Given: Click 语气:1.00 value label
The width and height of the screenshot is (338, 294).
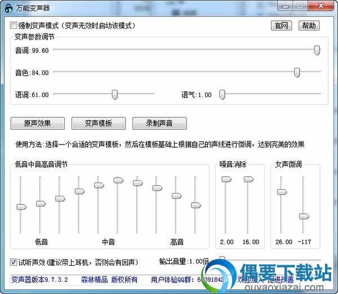Looking at the screenshot, I should 197,95.
